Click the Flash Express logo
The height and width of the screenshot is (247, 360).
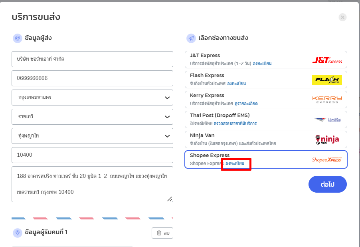pos(327,80)
